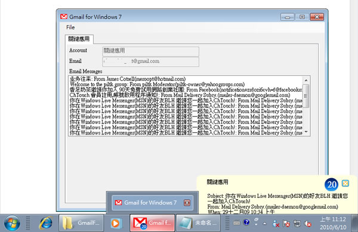Close the taskbar thumbnail preview

(x=187, y=203)
